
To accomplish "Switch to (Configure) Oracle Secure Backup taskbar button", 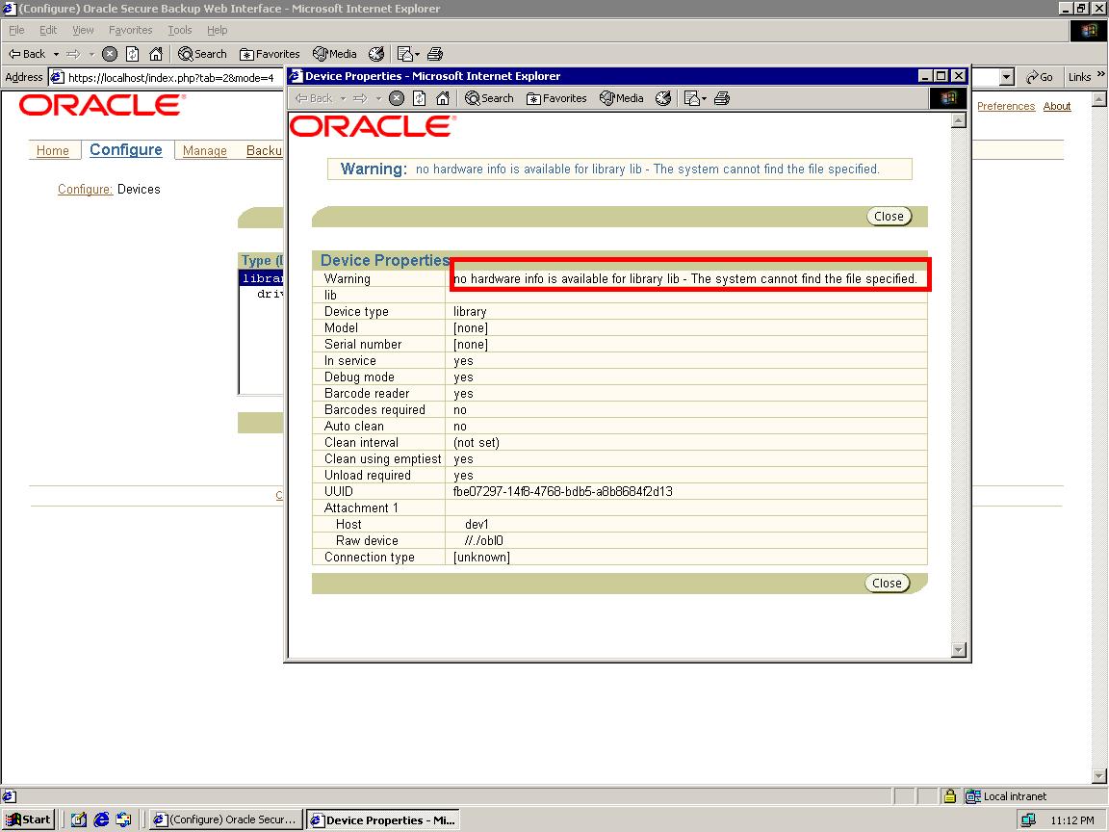I will 226,819.
